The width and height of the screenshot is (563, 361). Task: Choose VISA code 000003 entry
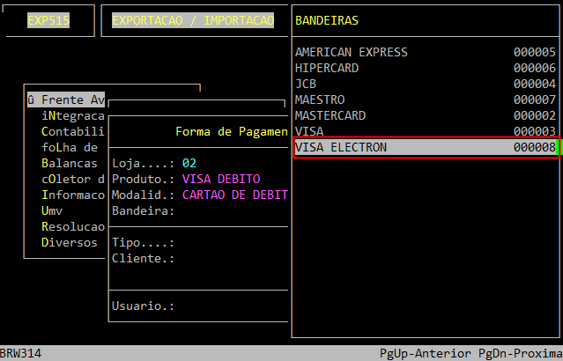[312, 131]
